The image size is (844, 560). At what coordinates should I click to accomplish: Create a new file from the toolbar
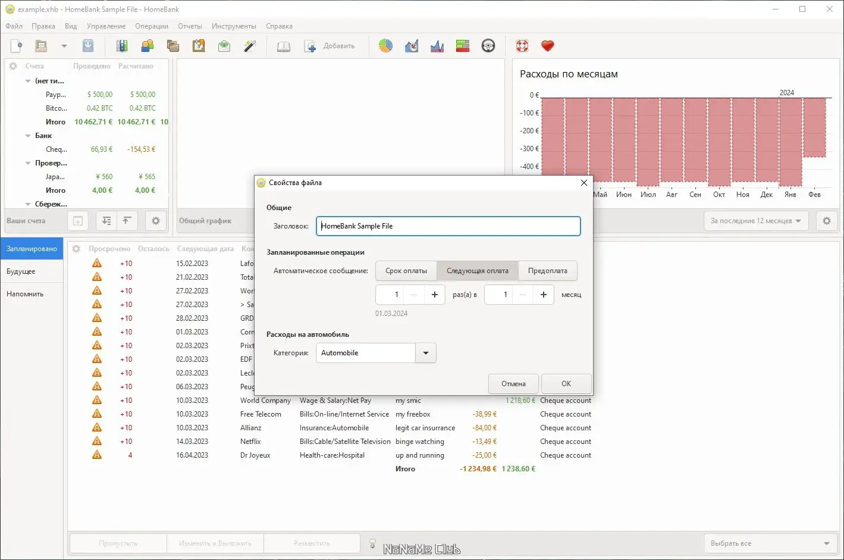(x=17, y=46)
